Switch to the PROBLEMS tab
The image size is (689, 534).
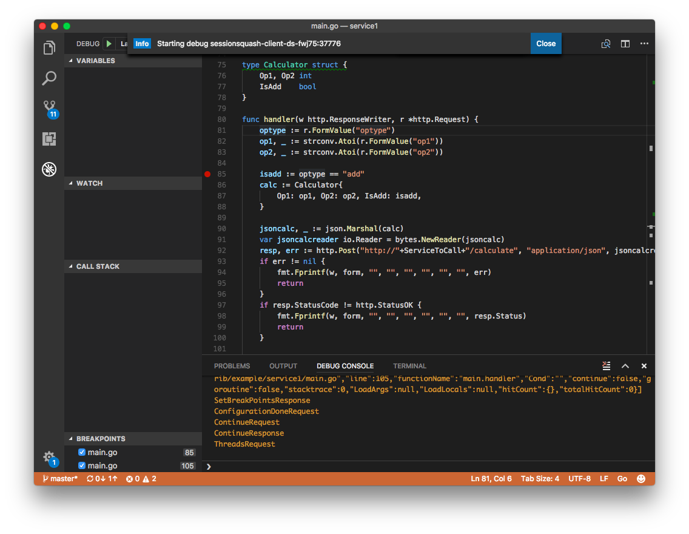pos(232,366)
